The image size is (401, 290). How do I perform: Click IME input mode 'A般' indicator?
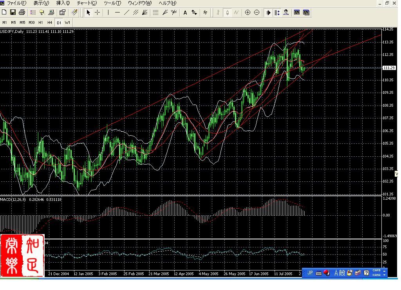(340, 273)
